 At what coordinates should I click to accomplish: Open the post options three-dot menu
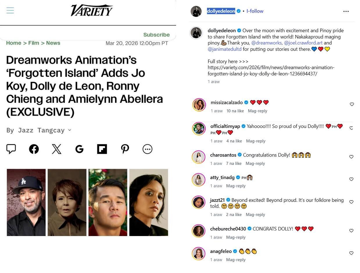346,11
